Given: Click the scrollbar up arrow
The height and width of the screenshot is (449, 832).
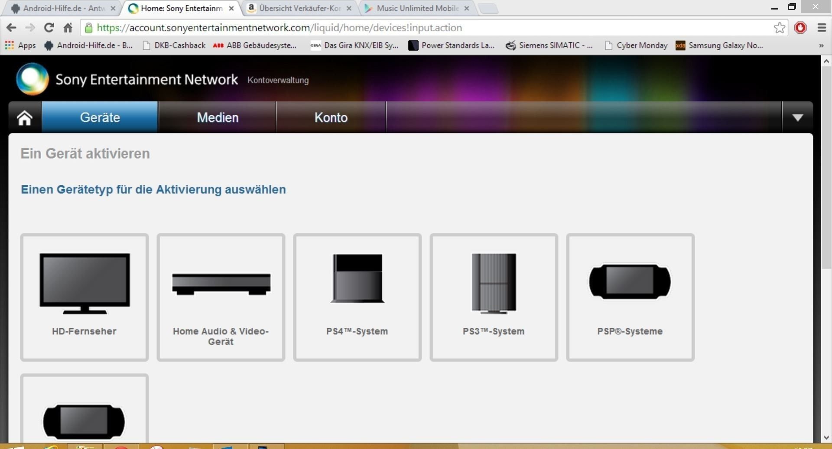Looking at the screenshot, I should point(826,61).
